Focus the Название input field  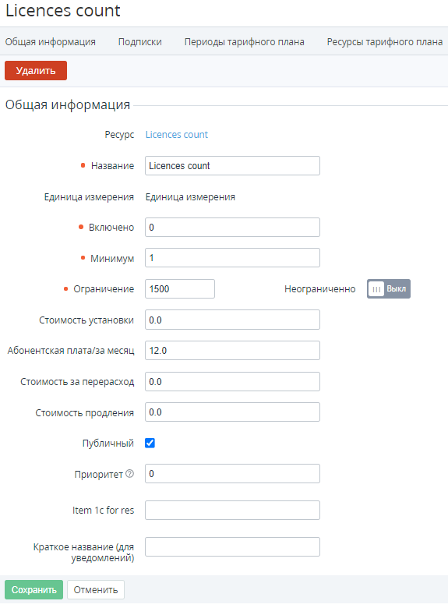coord(232,165)
